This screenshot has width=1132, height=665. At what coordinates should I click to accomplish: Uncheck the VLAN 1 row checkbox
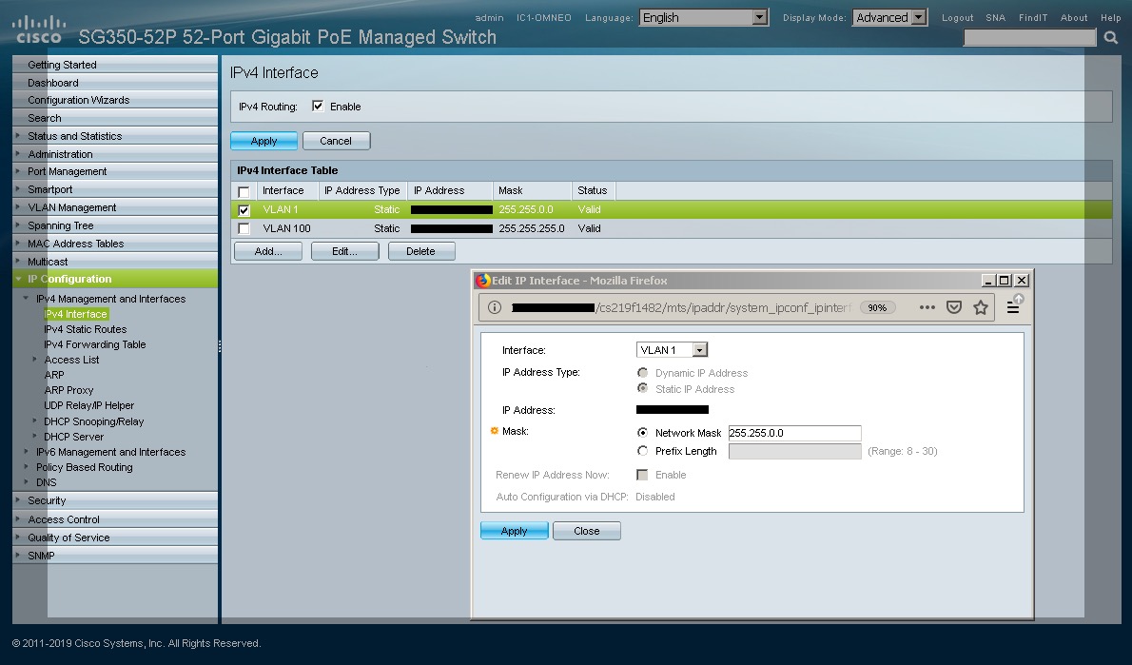tap(244, 210)
